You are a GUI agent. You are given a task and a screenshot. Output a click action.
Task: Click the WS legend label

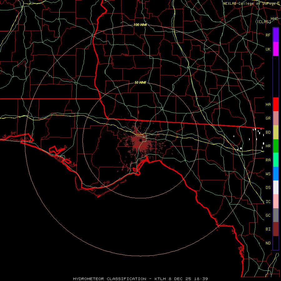pos(268,174)
